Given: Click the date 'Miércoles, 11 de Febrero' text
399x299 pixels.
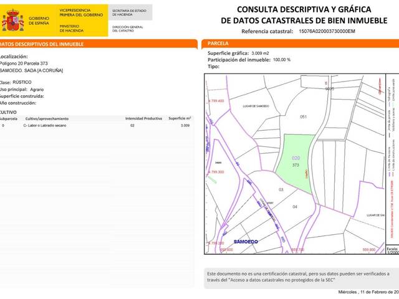Looking at the screenshot, I should [x=368, y=292].
